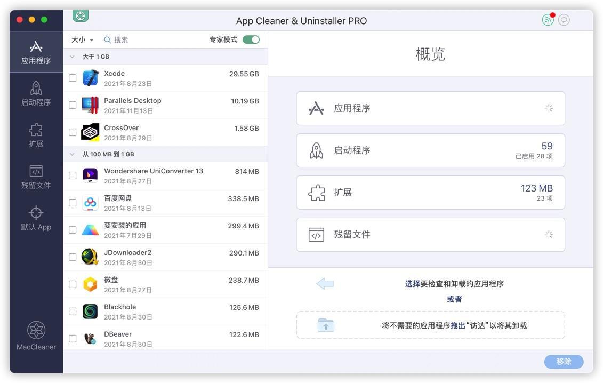Select the Parallels Desktop checkbox

click(x=73, y=105)
